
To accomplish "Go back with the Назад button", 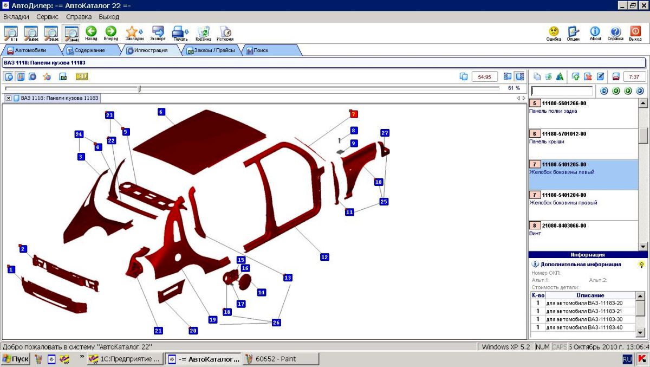I will pos(91,33).
